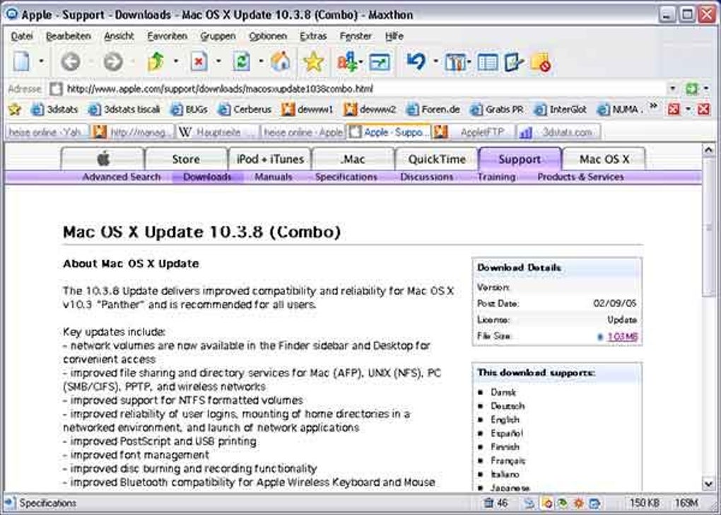Stop loading with the red X page icon
The width and height of the screenshot is (721, 515).
[199, 62]
